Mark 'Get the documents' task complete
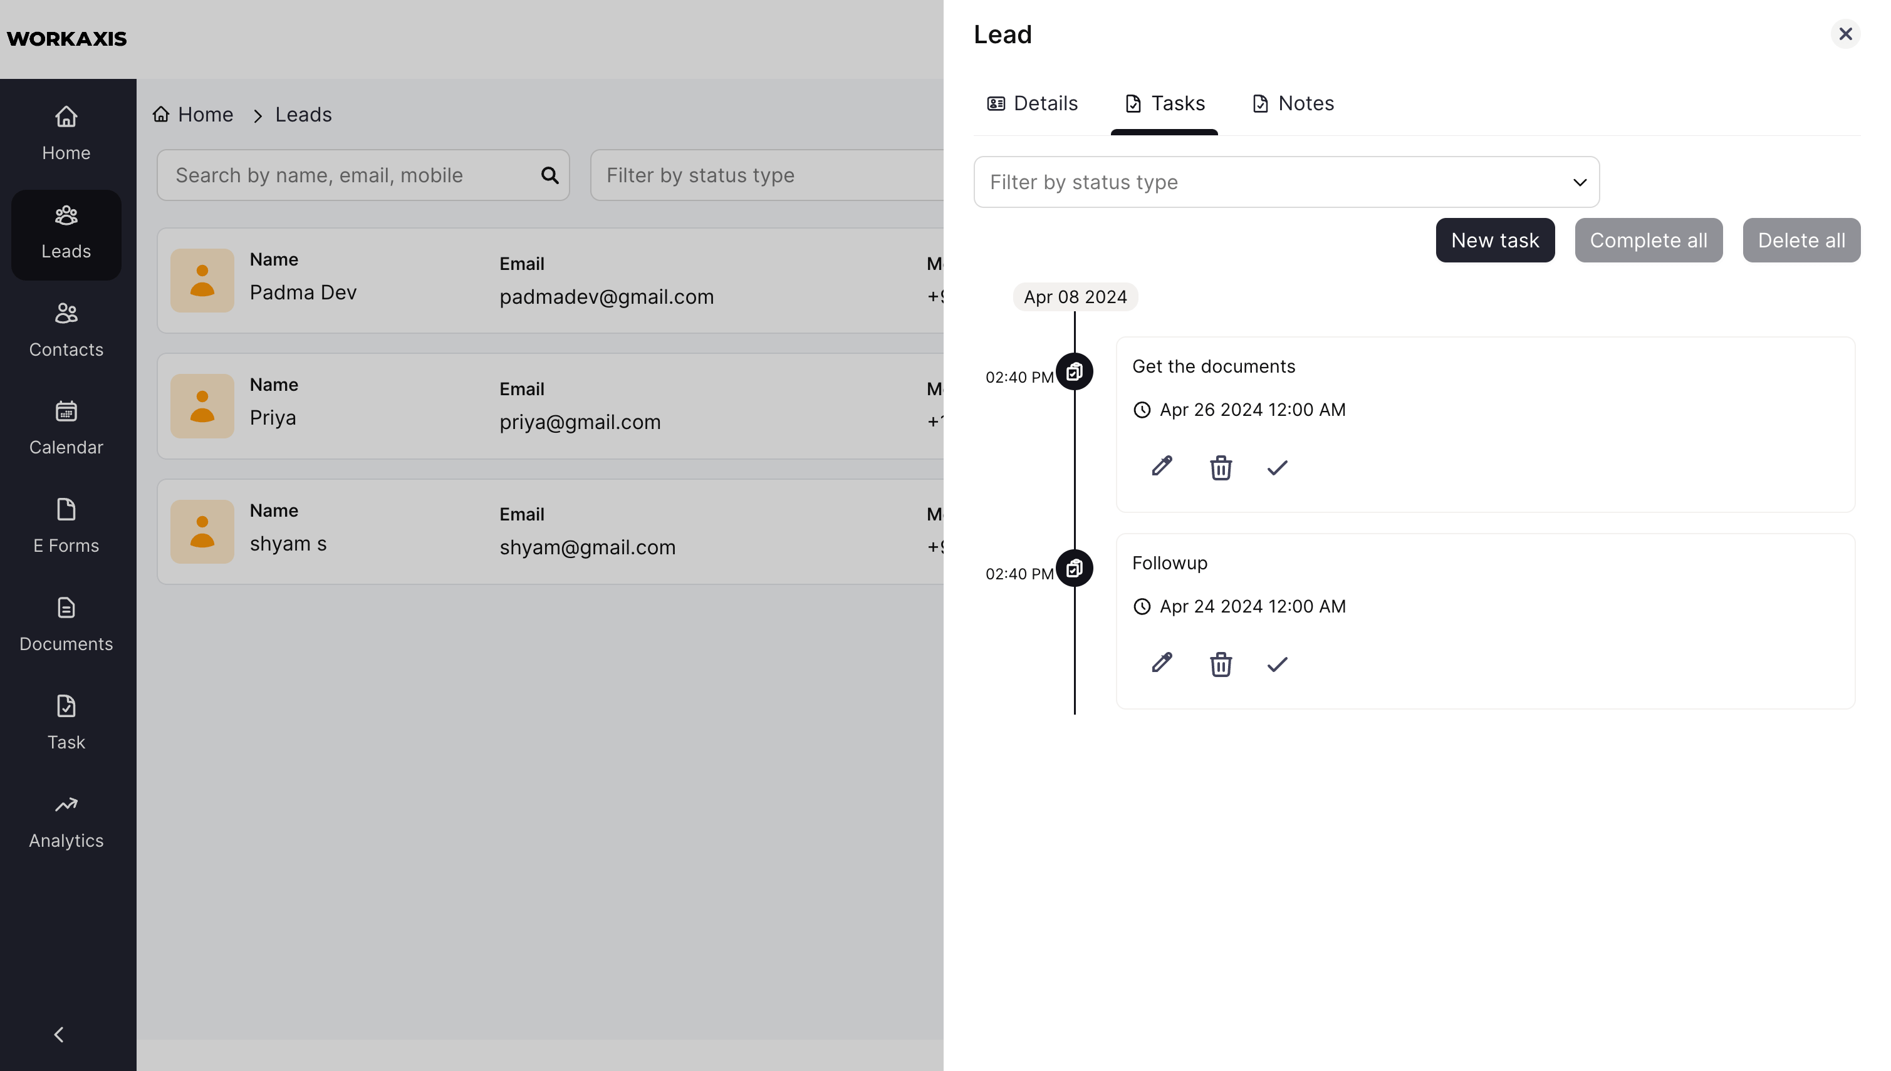The width and height of the screenshot is (1891, 1071). [x=1278, y=468]
